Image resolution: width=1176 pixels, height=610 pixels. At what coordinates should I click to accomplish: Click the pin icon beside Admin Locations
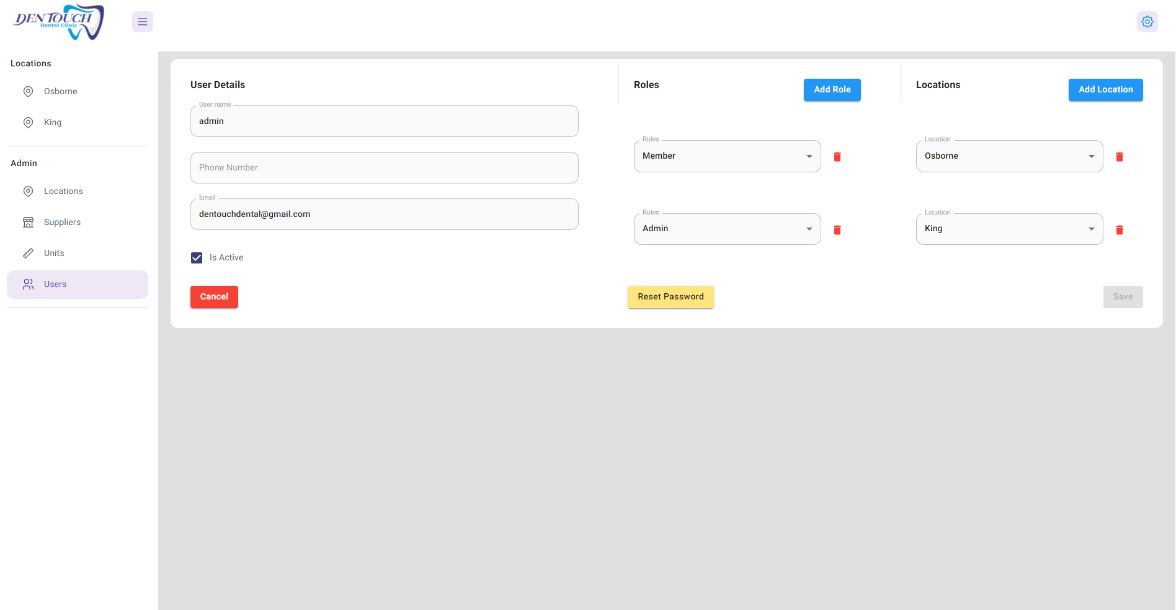point(28,192)
